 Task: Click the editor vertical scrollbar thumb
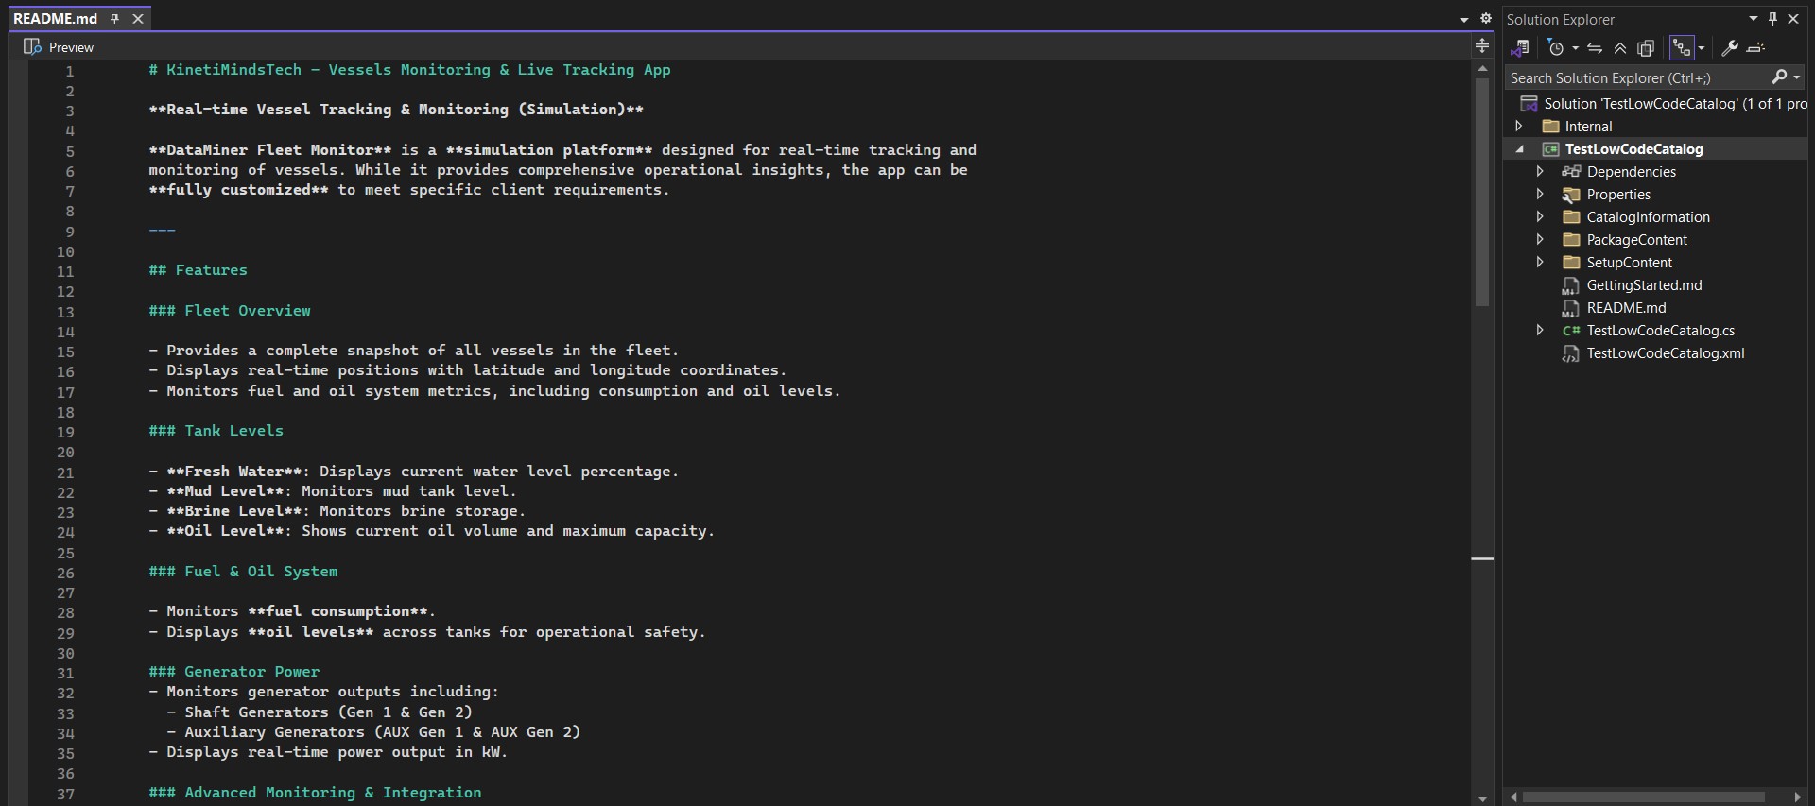(1482, 189)
